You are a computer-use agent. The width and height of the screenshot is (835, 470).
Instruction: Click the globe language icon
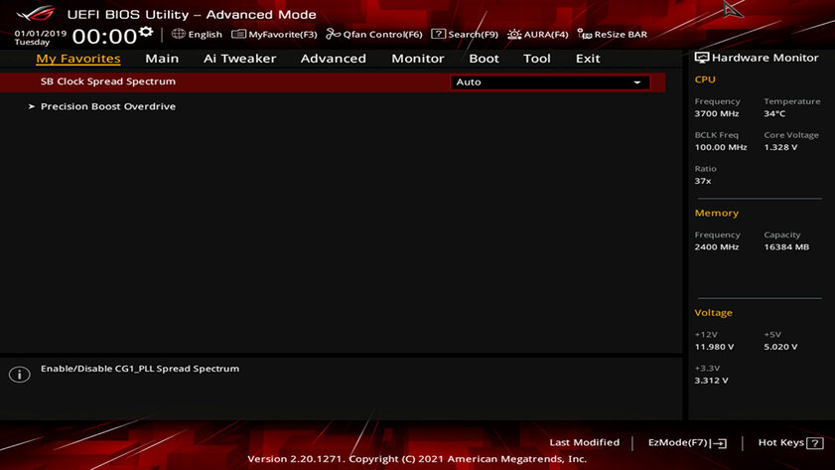tap(178, 34)
